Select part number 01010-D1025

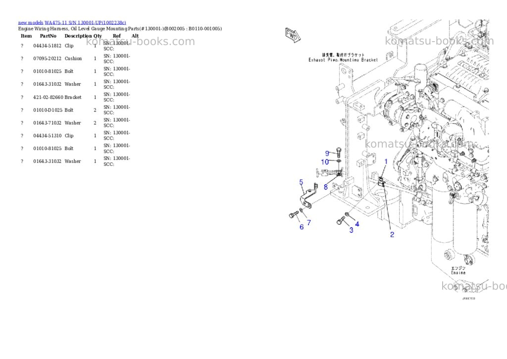point(48,110)
